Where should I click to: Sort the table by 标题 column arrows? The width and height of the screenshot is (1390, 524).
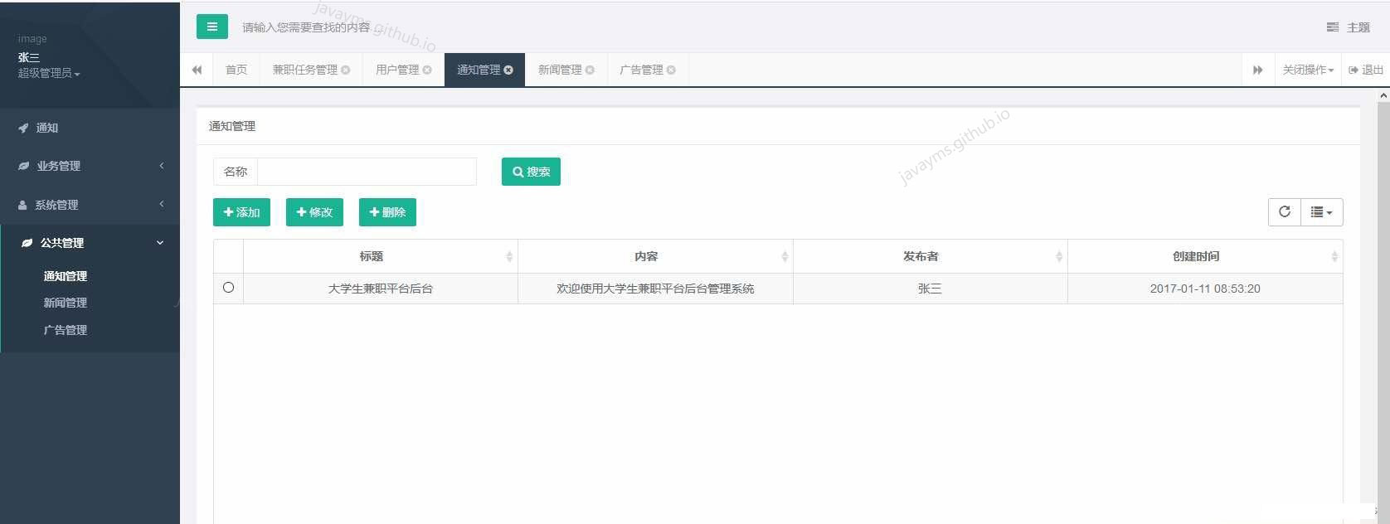coord(509,257)
